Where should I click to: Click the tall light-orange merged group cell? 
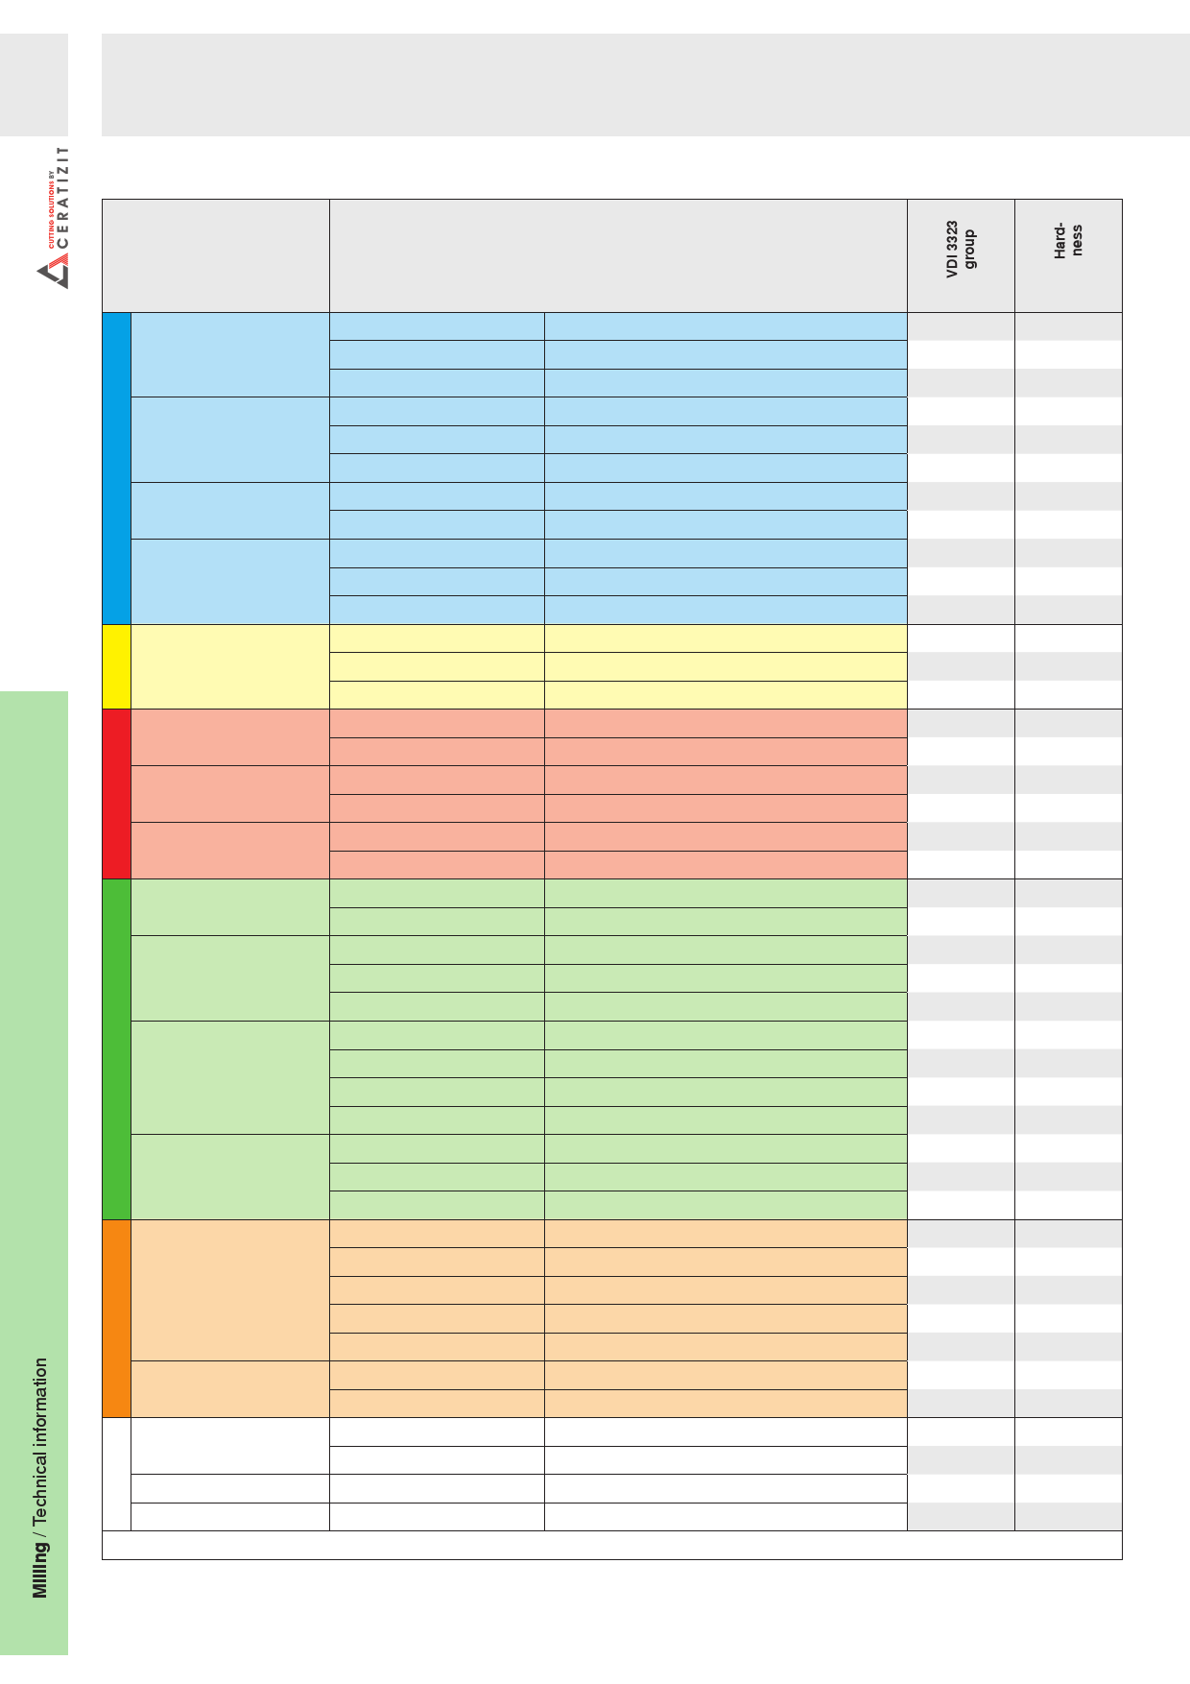(x=230, y=1290)
